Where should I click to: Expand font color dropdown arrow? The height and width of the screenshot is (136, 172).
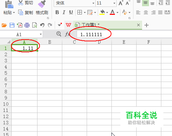[x=117, y=12]
